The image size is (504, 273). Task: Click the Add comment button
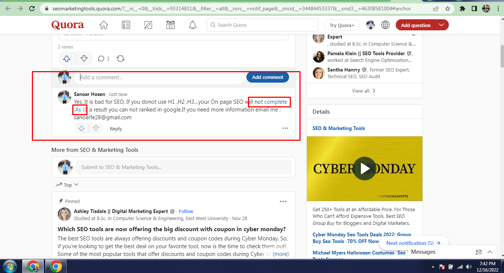(268, 77)
